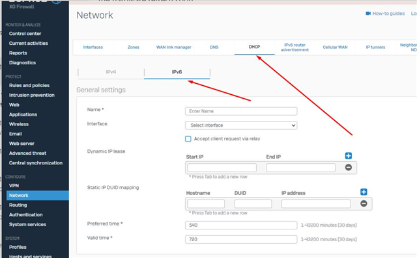This screenshot has height=258, width=417.
Task: Open IPv6 router advertisement tab
Action: (x=295, y=47)
